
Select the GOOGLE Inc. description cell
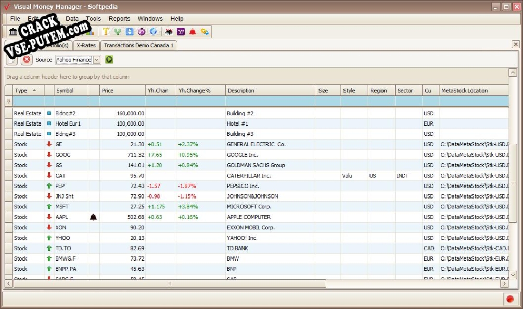click(271, 155)
